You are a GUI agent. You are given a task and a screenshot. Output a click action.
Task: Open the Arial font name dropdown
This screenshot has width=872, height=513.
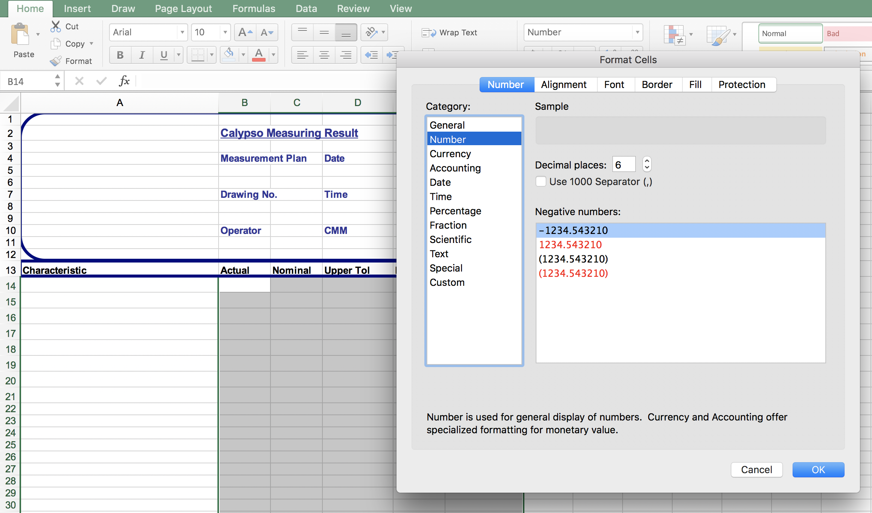[x=182, y=32]
